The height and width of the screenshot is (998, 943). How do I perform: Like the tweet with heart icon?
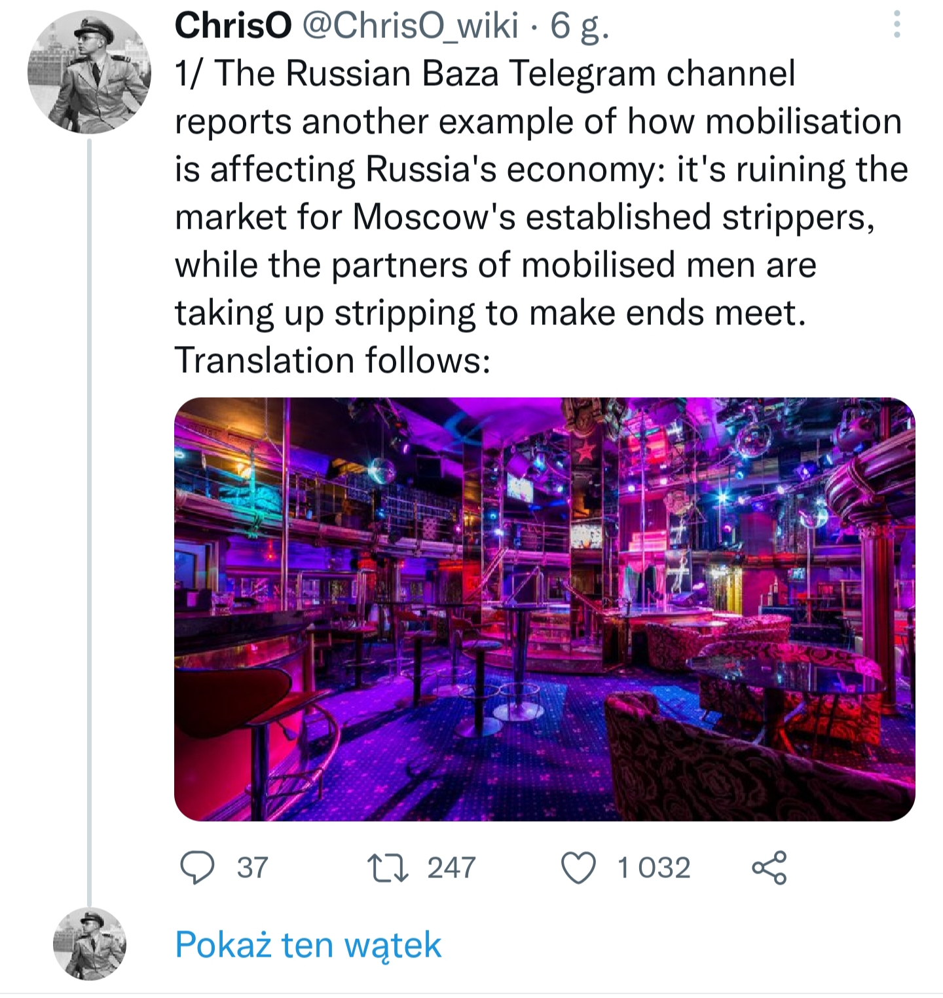[x=579, y=868]
